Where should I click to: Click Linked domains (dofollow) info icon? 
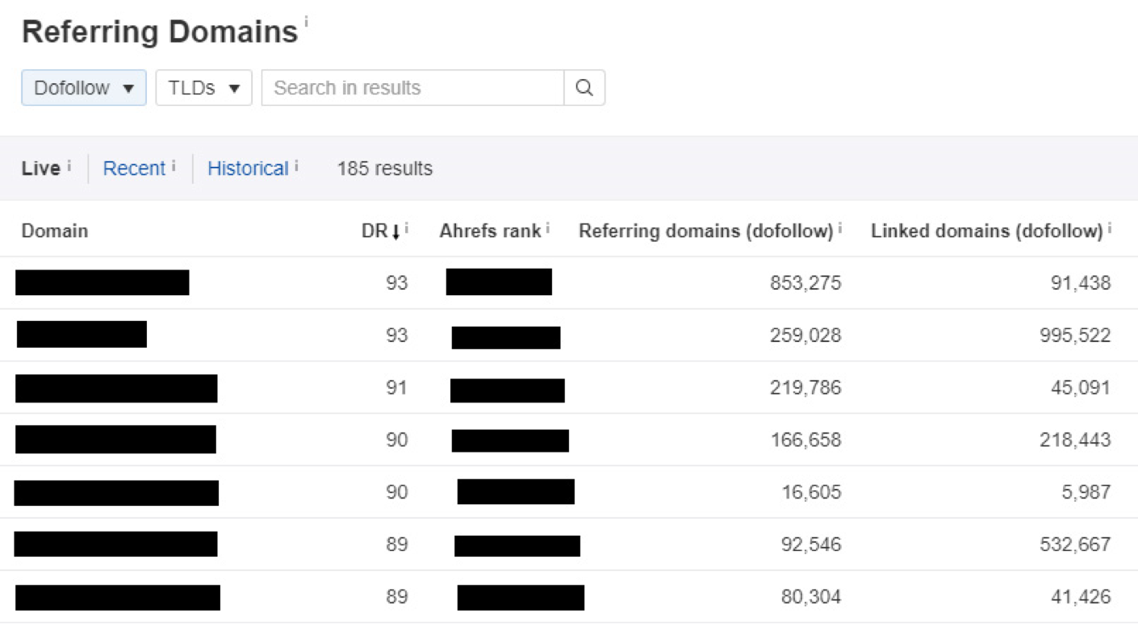[x=1110, y=228]
